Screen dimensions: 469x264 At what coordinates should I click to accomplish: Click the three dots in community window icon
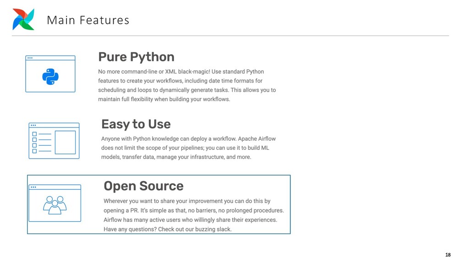point(33,187)
